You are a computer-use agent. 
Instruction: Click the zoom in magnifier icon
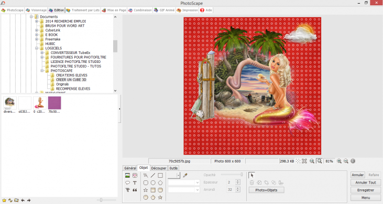[339, 161]
